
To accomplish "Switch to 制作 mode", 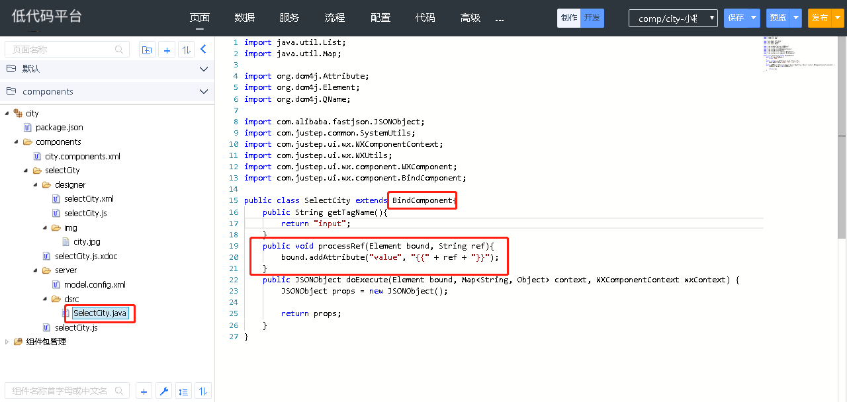I will [568, 18].
